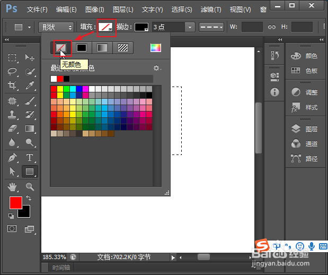Open the 形状 tool mode dropdown
This screenshot has height=275, width=328.
click(x=56, y=27)
